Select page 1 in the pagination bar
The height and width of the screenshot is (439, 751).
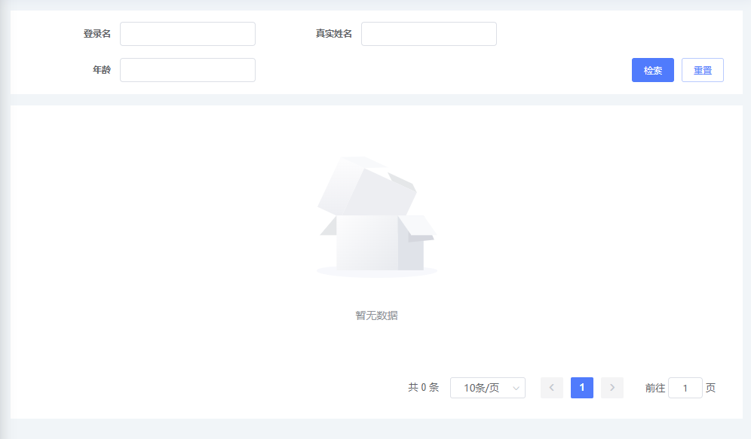(x=581, y=387)
